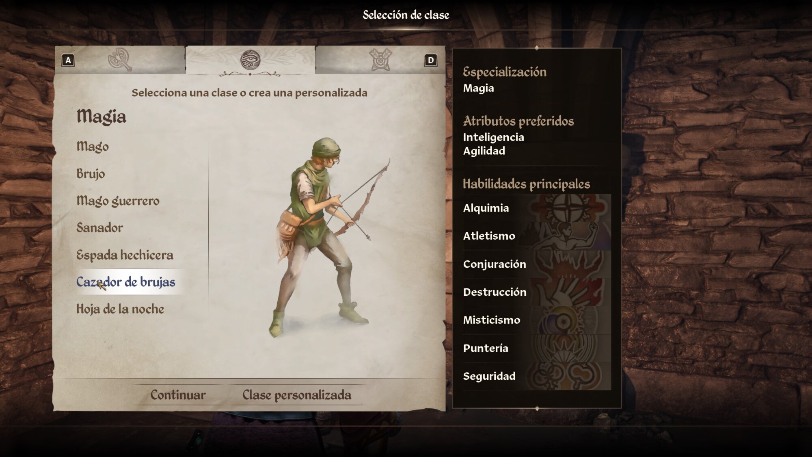This screenshot has width=812, height=457.
Task: Choose the Destrucción skill row
Action: tap(537, 292)
